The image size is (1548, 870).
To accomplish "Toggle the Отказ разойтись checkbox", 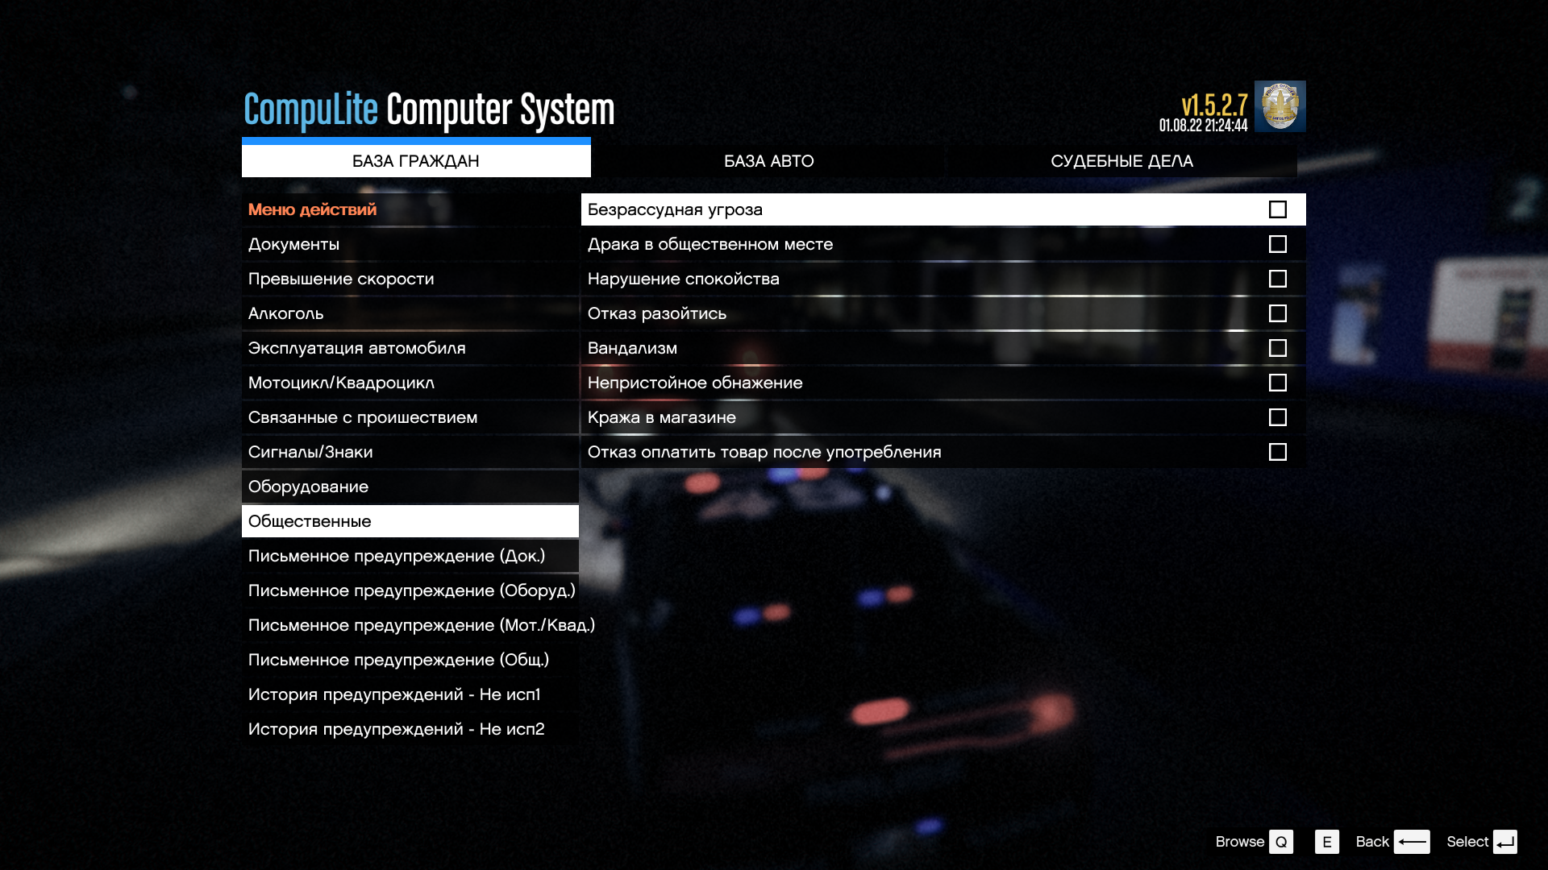I will [1277, 313].
